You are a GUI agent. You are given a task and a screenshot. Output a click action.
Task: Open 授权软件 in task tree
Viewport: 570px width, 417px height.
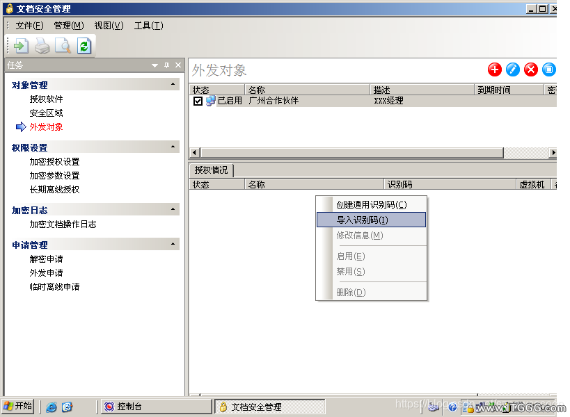point(46,99)
